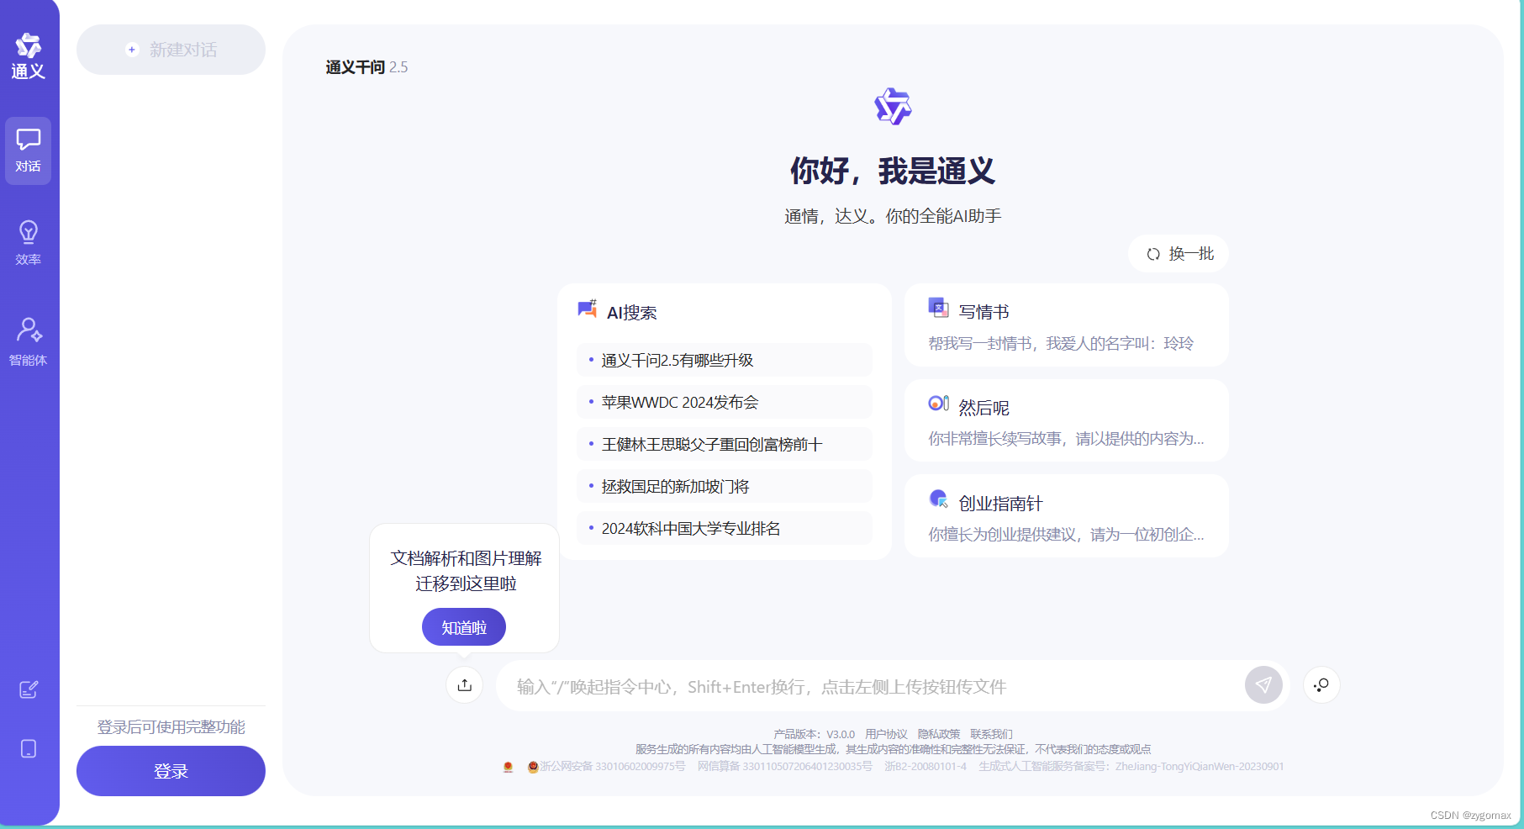
Task: Open 网信算备 filing number link
Action: [x=784, y=767]
